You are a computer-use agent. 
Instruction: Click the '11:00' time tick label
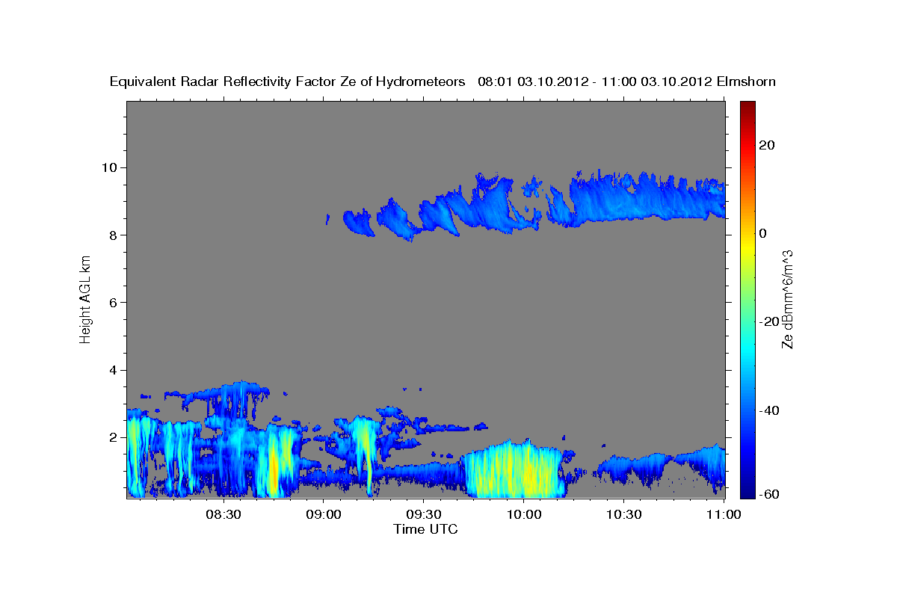pos(724,514)
